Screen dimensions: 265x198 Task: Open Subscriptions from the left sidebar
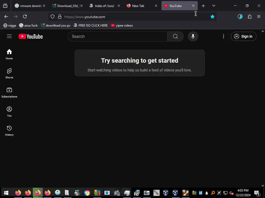click(9, 93)
